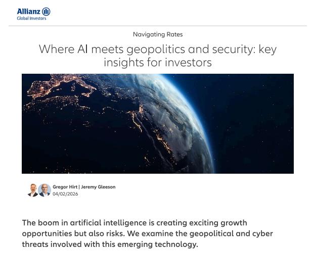
Task: Open Jeremy Gleeson's avatar photo
Action: pos(44,190)
